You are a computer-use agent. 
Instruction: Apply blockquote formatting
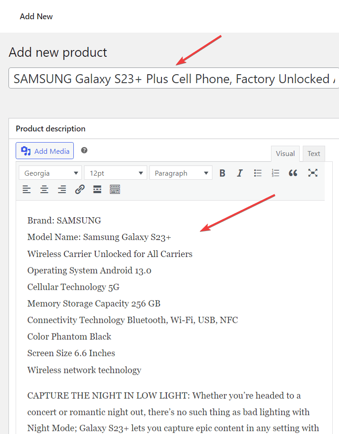pos(293,173)
